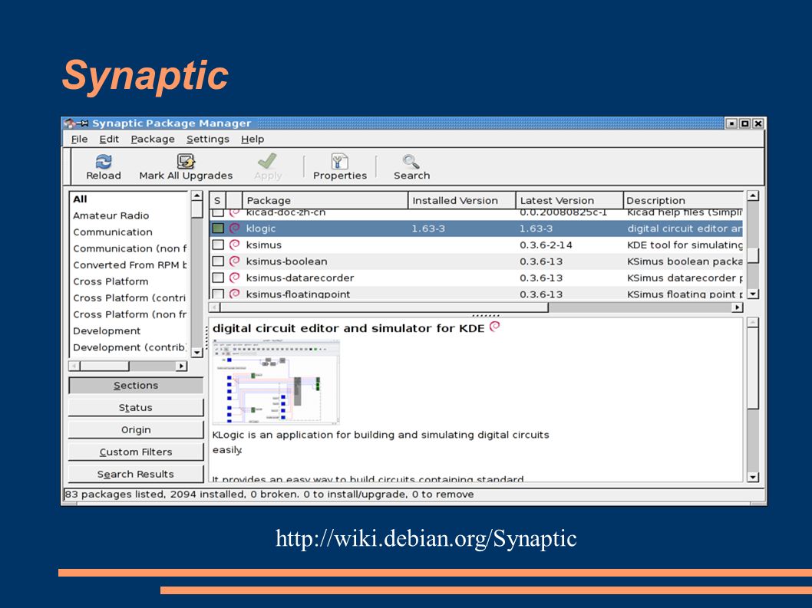Sort by Installed Version column header

462,200
